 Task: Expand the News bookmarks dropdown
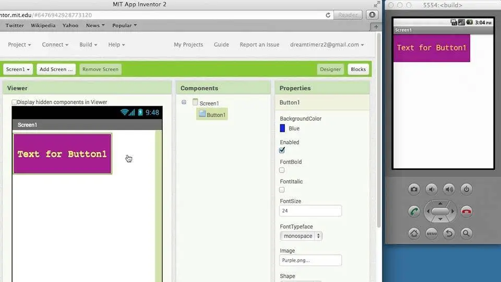click(95, 25)
